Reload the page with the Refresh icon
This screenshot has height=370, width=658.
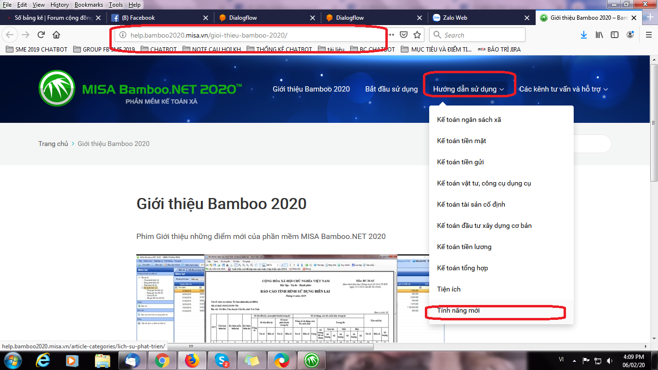41,35
